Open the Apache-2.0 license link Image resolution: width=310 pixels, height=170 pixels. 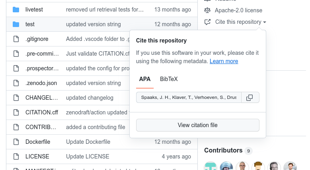coord(238,10)
